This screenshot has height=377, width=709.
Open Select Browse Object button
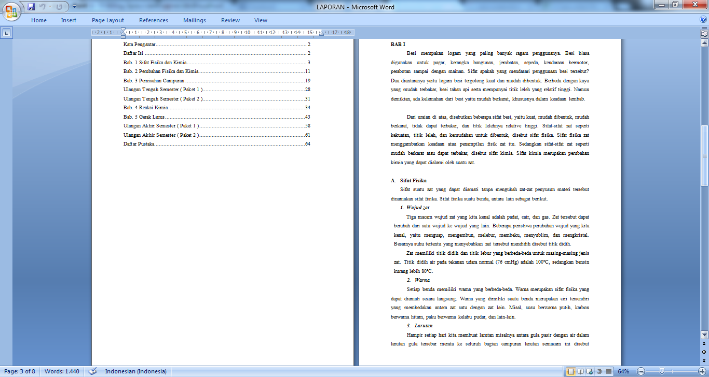click(704, 352)
